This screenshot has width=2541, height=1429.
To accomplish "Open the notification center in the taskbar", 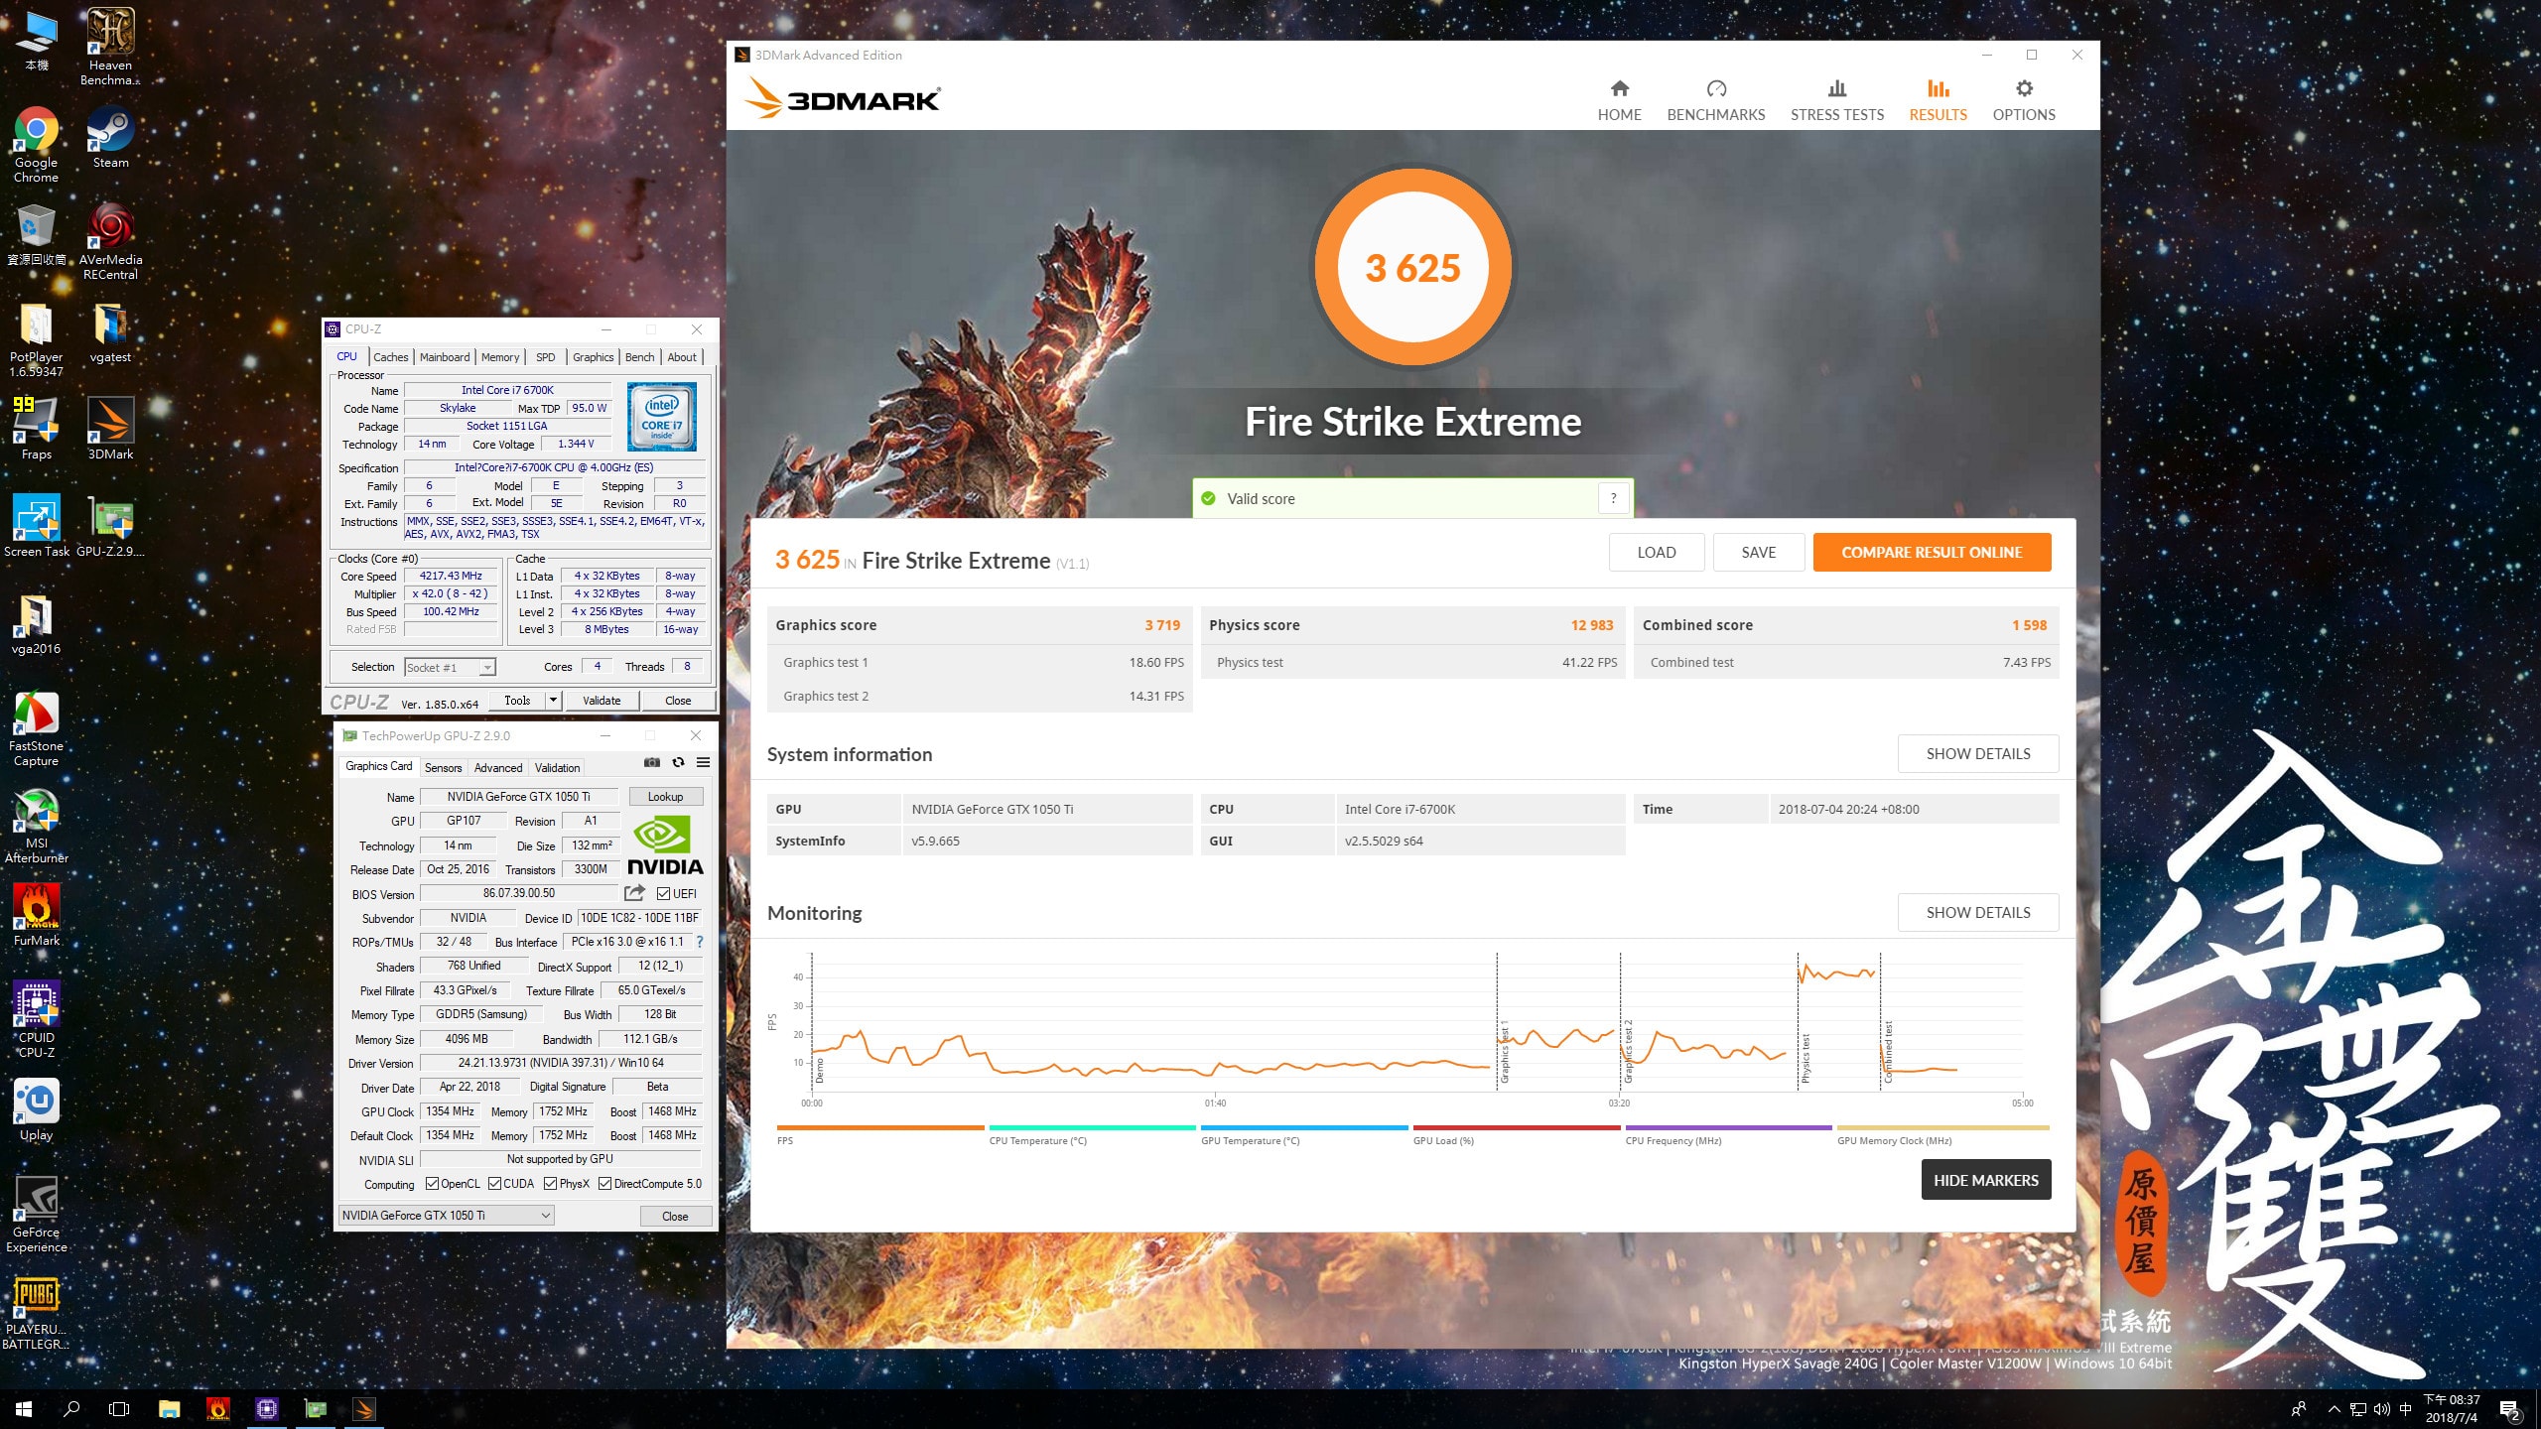I will 2509,1409.
